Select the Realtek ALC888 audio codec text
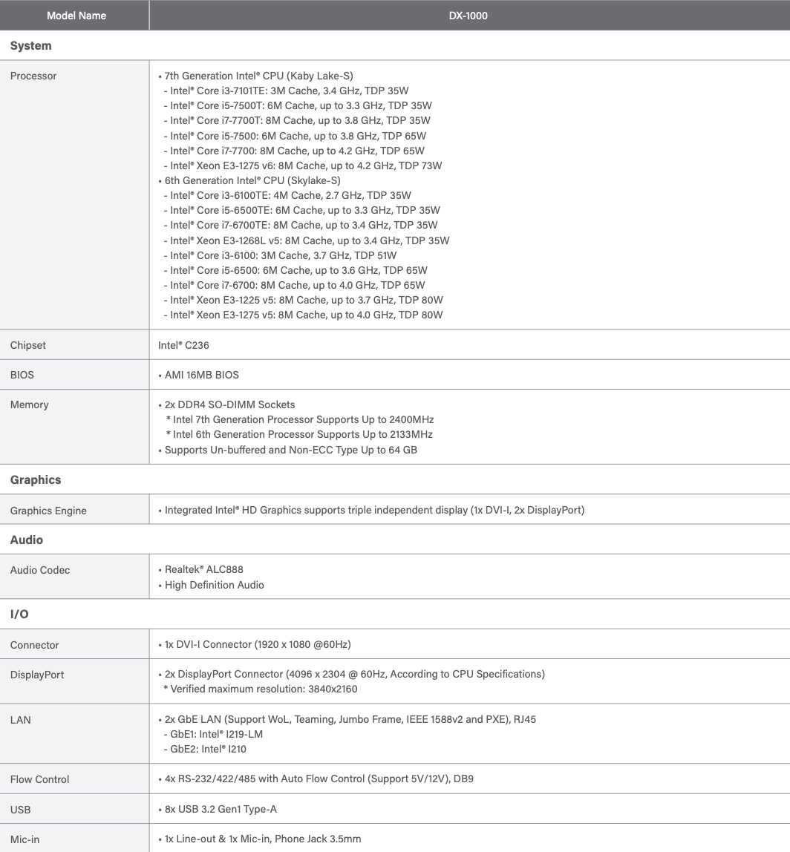 [203, 569]
